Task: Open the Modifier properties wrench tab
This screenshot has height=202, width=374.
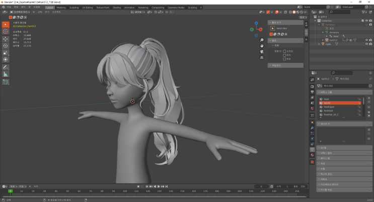Action: click(312, 128)
